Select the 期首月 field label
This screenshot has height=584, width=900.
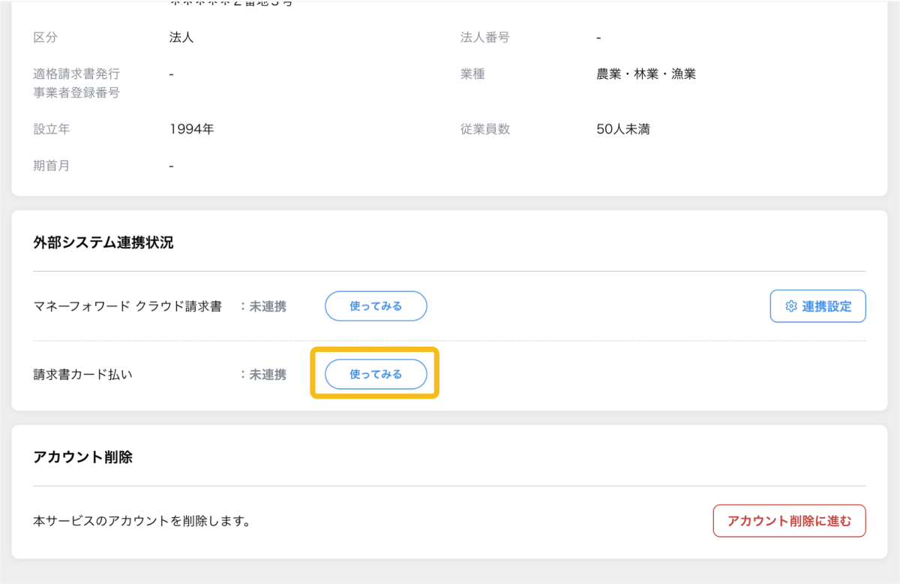pos(52,166)
